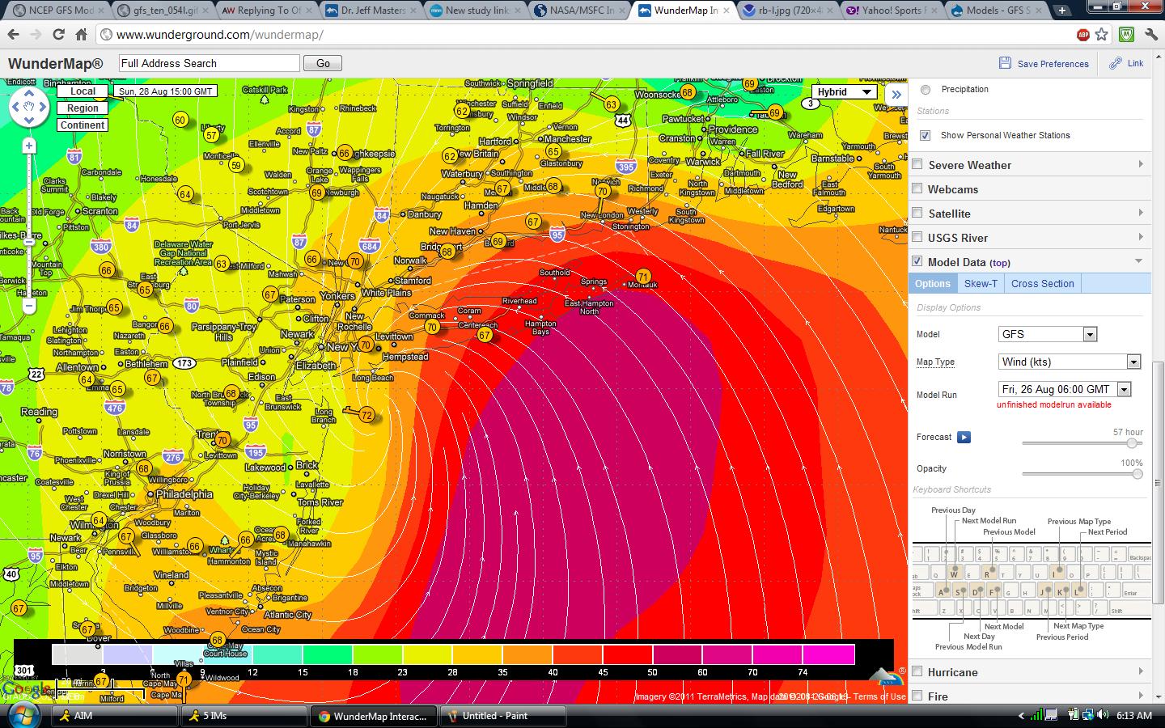Switch to Yahoo! Sports browser tab

[892, 11]
